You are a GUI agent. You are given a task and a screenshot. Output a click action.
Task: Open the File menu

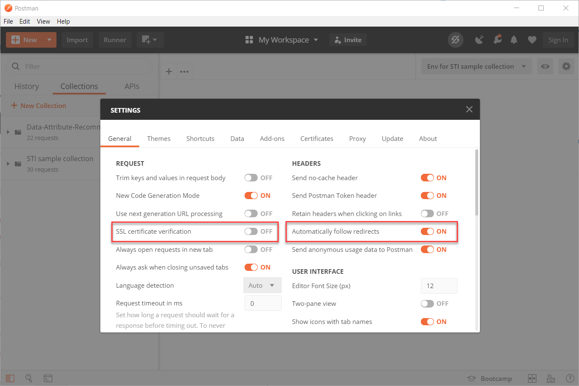tap(8, 21)
